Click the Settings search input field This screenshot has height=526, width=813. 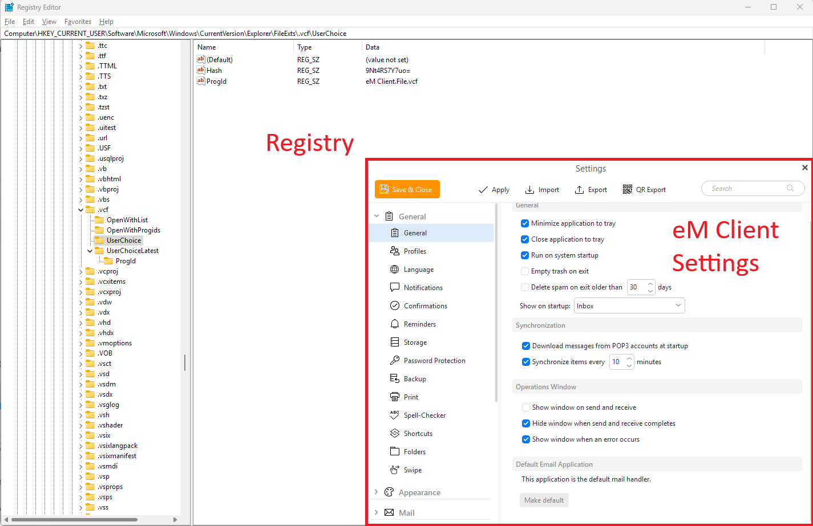pos(753,189)
